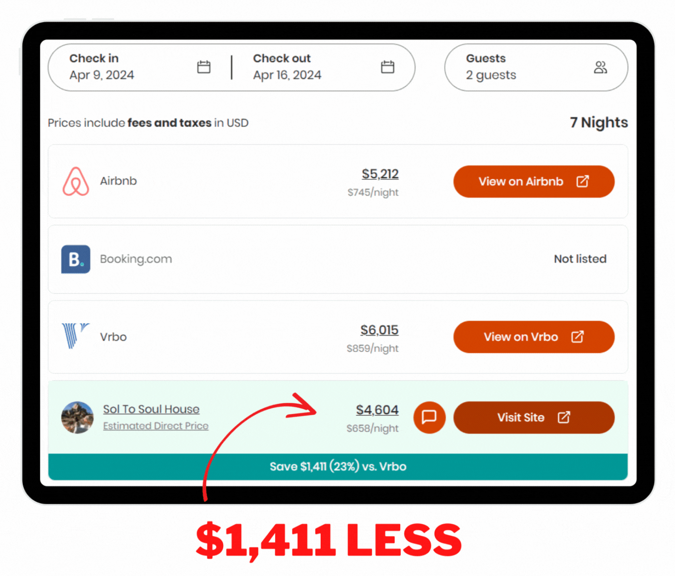This screenshot has height=576, width=675.
Task: Open the orange chat message icon
Action: click(x=429, y=417)
